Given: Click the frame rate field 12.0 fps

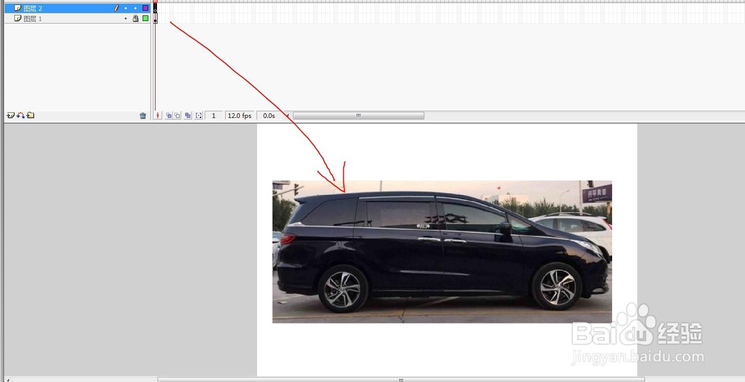Looking at the screenshot, I should point(240,116).
